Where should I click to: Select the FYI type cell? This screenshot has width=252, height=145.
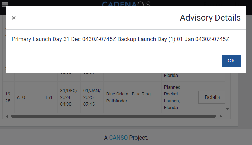[49, 97]
